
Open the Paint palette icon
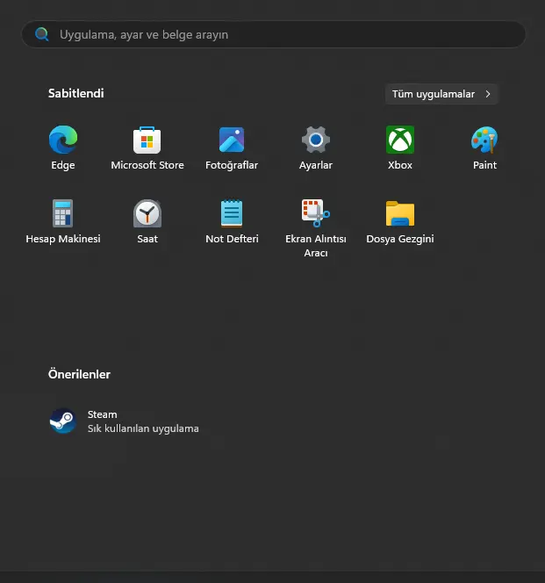coord(484,140)
